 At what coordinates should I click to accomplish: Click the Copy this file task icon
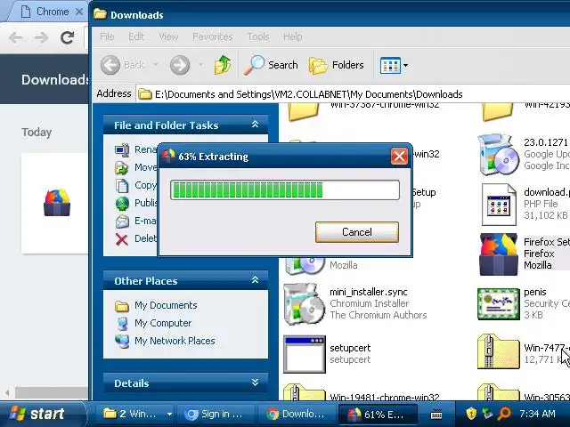point(122,185)
